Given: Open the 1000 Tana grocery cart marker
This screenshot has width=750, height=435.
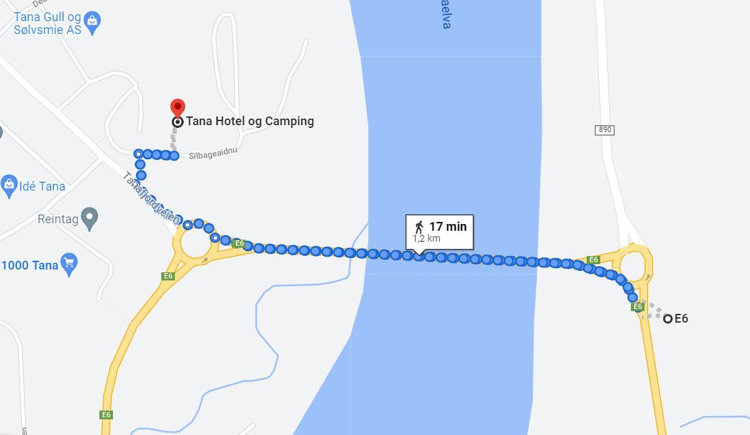Looking at the screenshot, I should 69,265.
